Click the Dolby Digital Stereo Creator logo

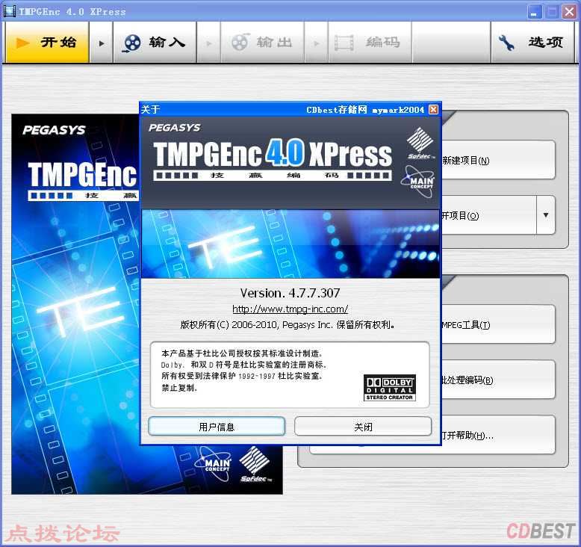[389, 388]
